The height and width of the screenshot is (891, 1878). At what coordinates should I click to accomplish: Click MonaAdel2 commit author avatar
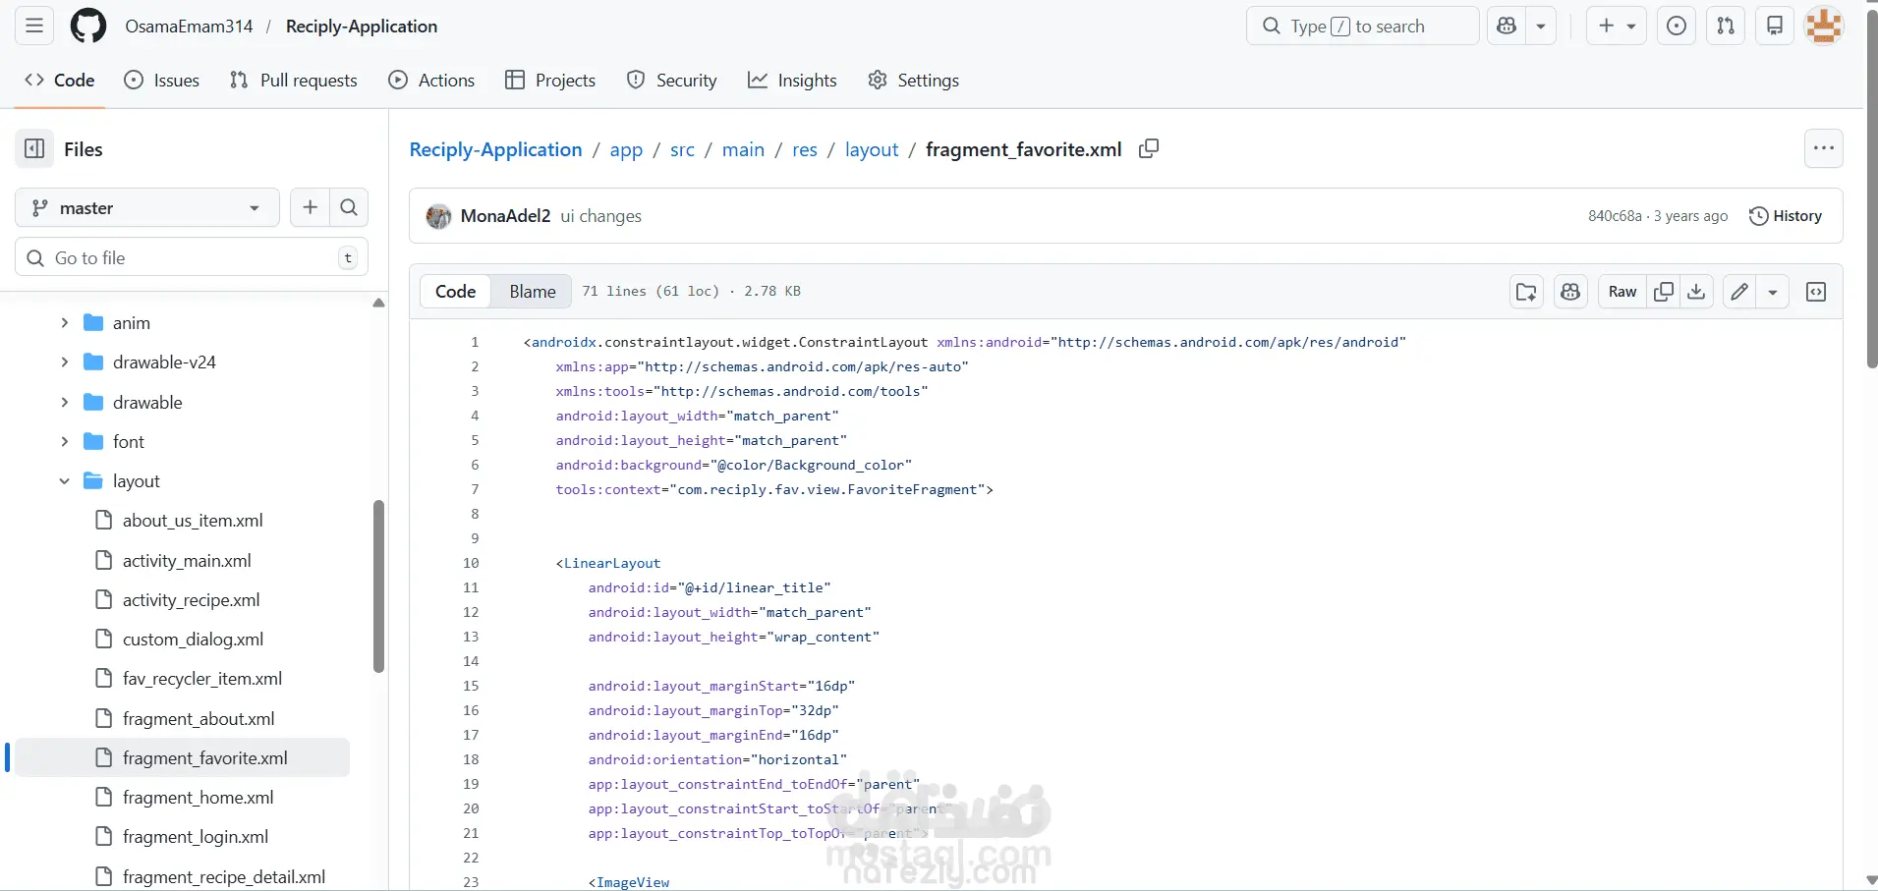[x=438, y=216]
